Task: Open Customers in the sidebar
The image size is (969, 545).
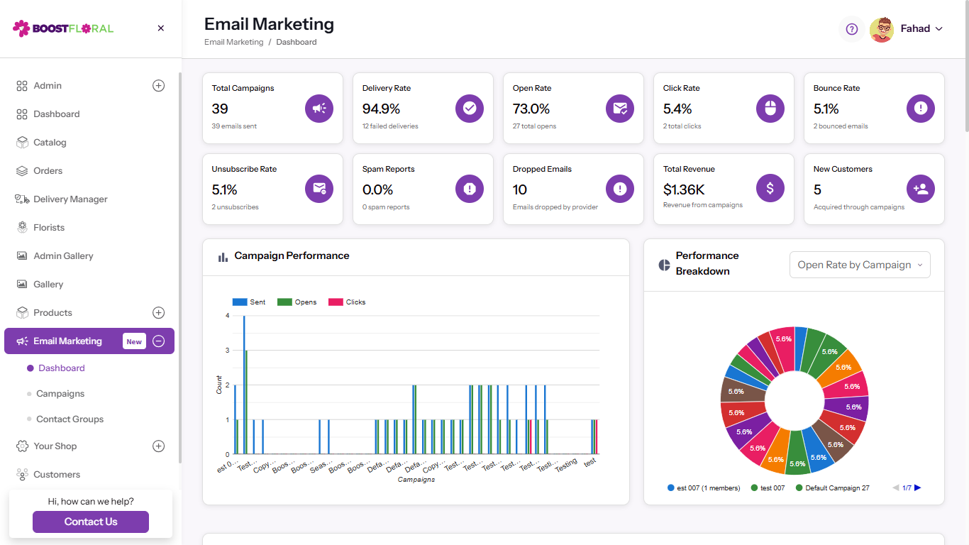Action: point(57,475)
